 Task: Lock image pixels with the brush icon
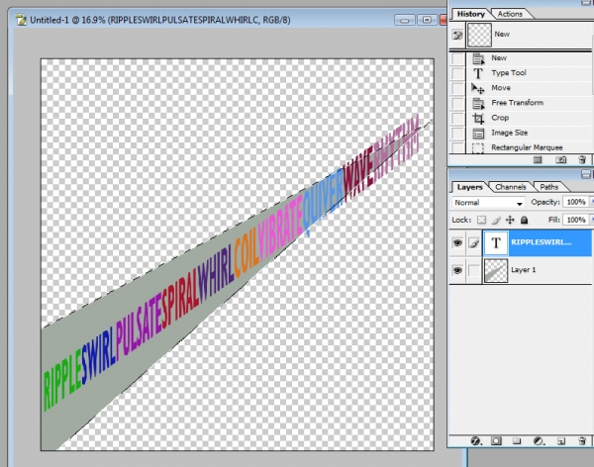496,220
